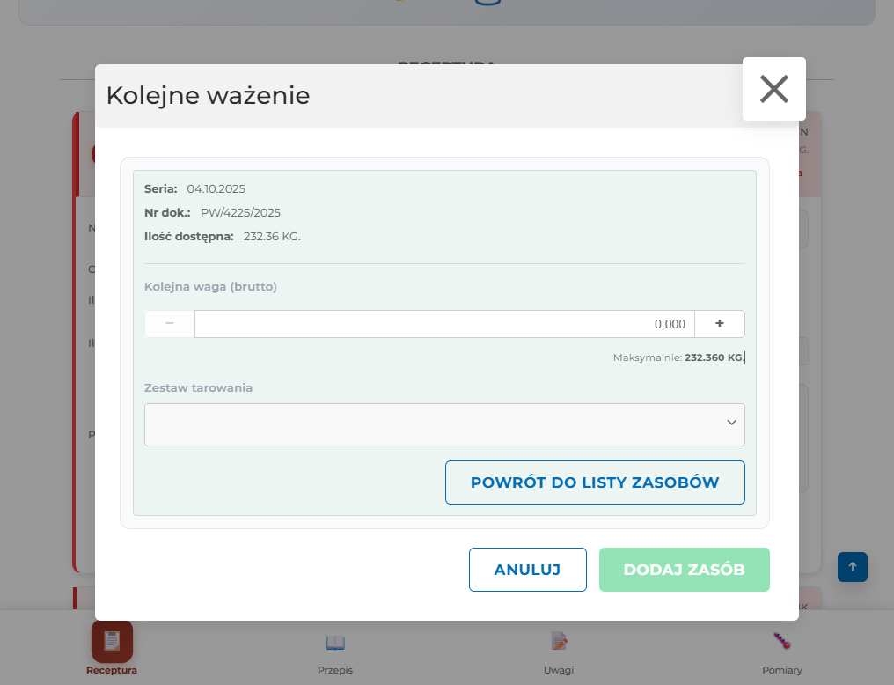
Task: Expand the tarowanie selection chevron
Action: click(x=731, y=424)
